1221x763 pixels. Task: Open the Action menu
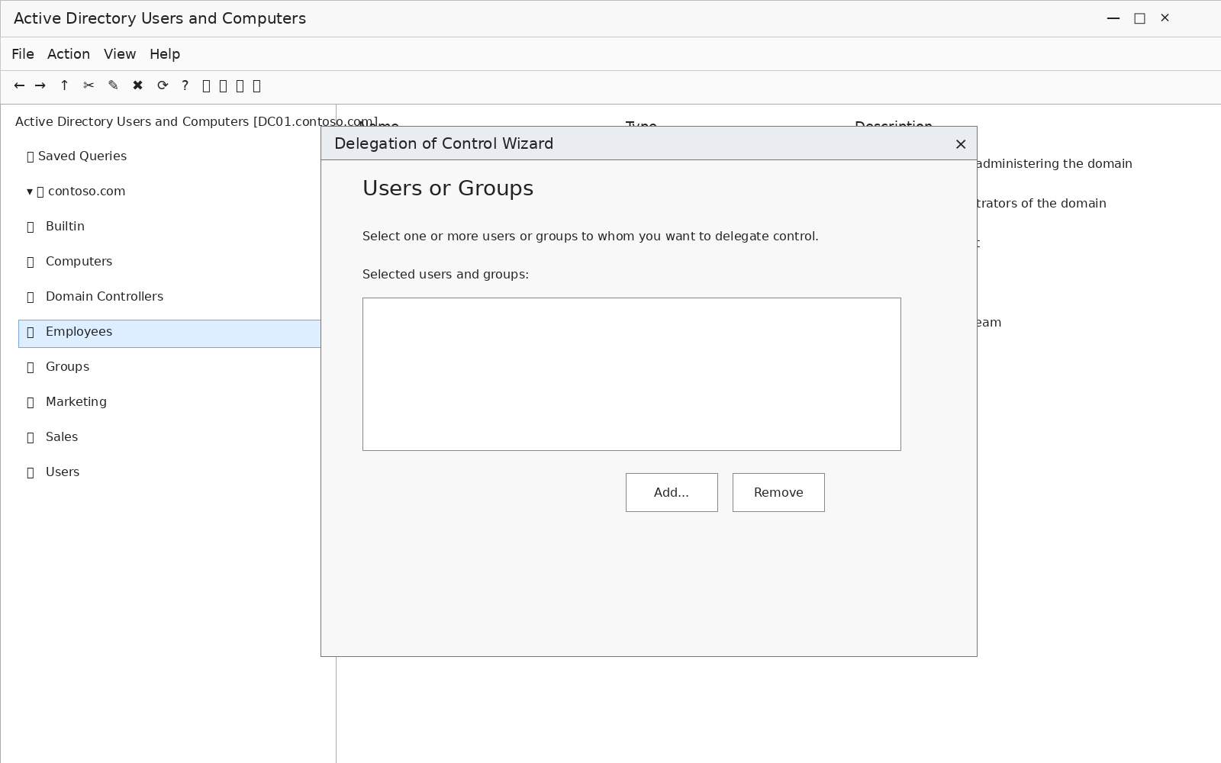[69, 54]
